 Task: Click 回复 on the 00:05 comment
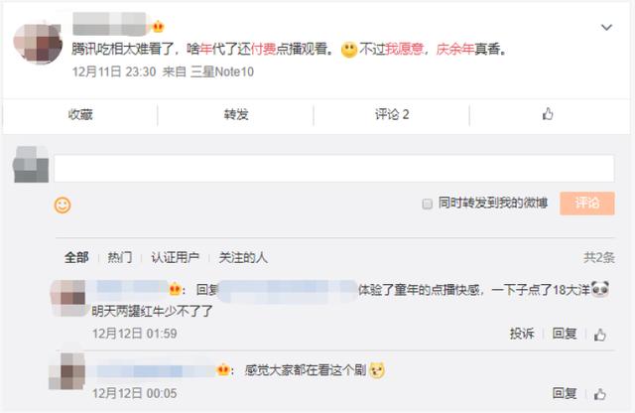pyautogui.click(x=565, y=393)
